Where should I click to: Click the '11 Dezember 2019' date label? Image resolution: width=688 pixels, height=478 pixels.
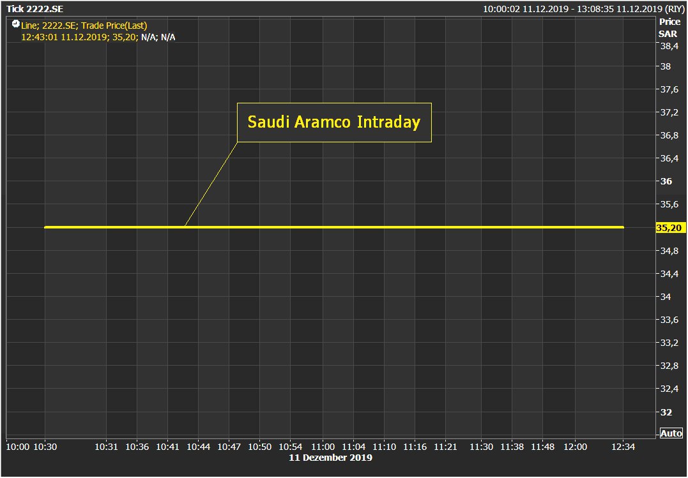click(330, 458)
